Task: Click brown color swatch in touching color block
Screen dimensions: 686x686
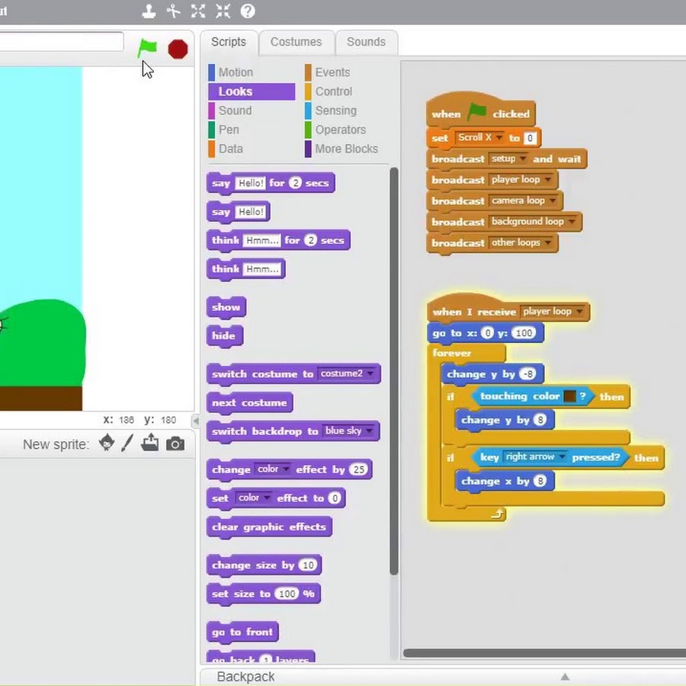Action: coord(569,396)
